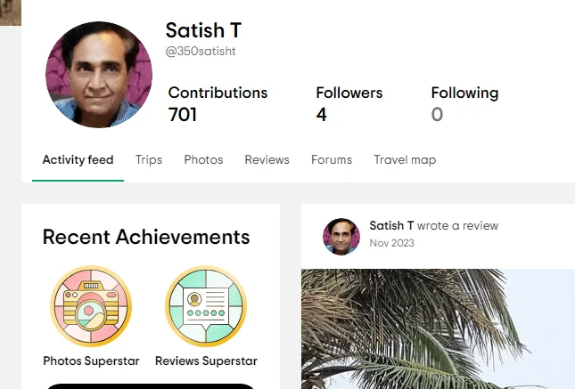Show the Travel map tab

405,160
